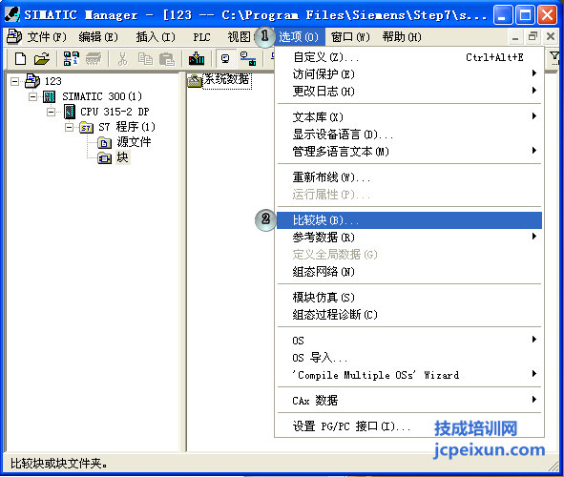The image size is (564, 477).
Task: Click the Download to PLC icon
Action: pos(197,58)
